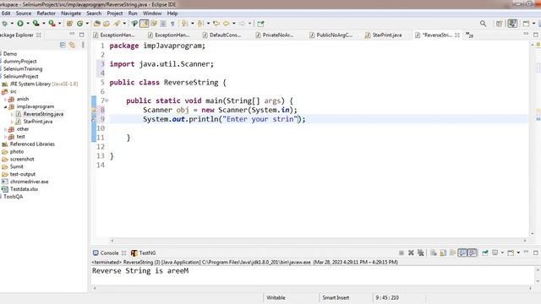Click Remove Launch X icon in Console
541x304 pixels.
[411, 252]
